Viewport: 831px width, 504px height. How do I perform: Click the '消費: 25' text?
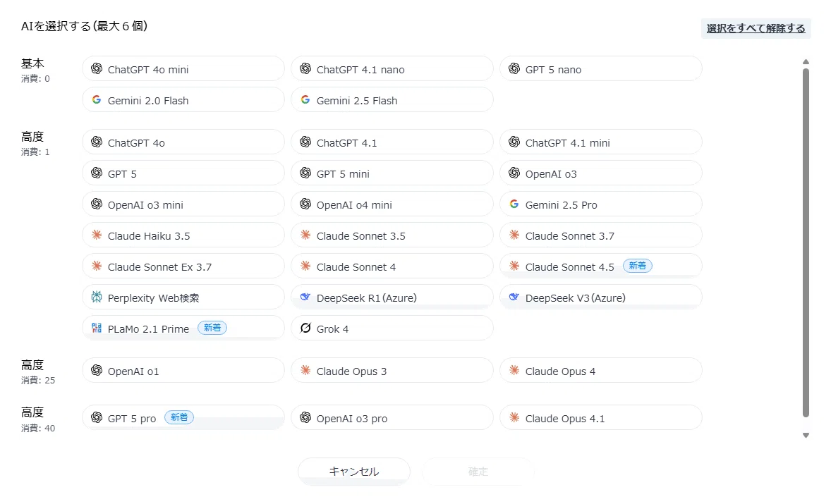[38, 380]
